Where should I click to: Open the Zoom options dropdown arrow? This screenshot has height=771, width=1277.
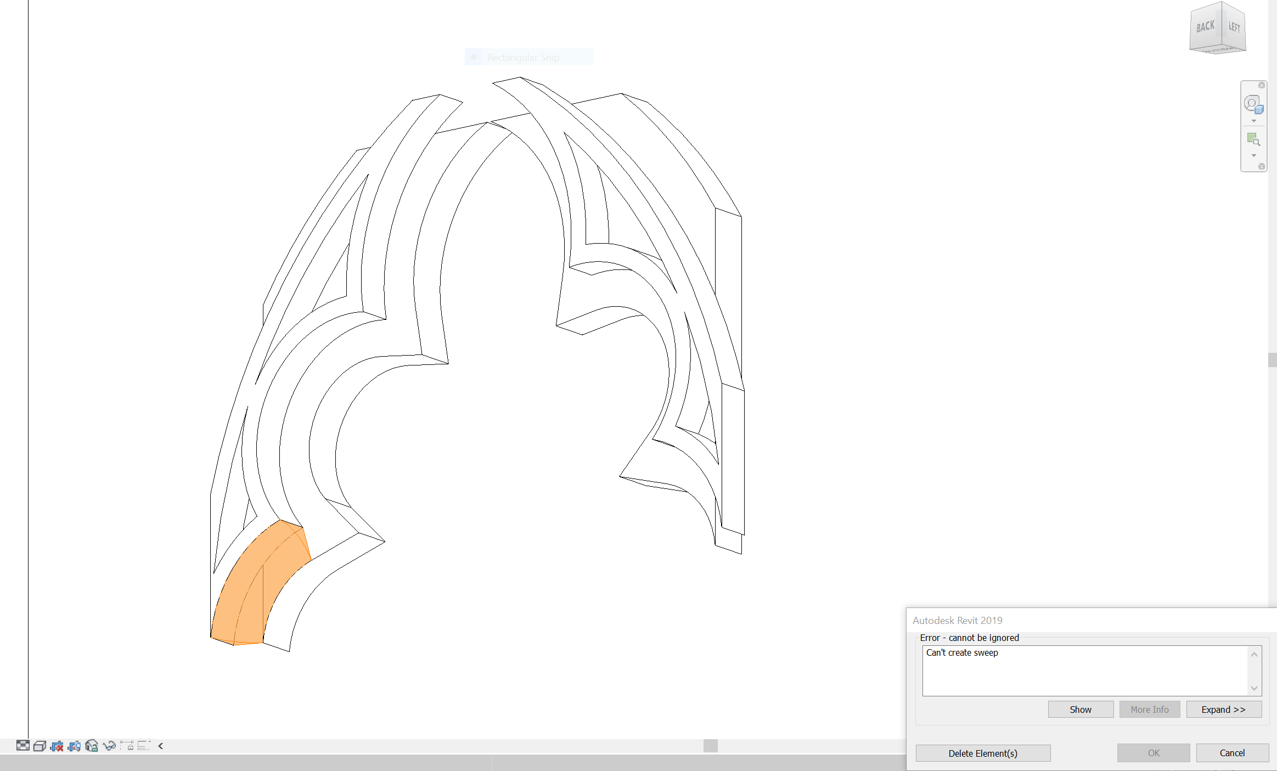[x=1253, y=156]
